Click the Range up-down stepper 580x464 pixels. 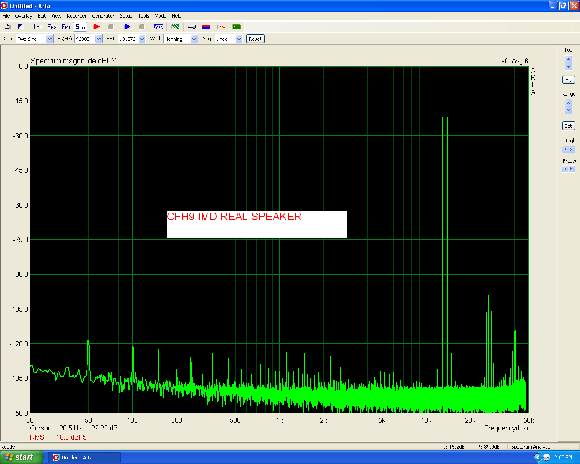click(568, 107)
